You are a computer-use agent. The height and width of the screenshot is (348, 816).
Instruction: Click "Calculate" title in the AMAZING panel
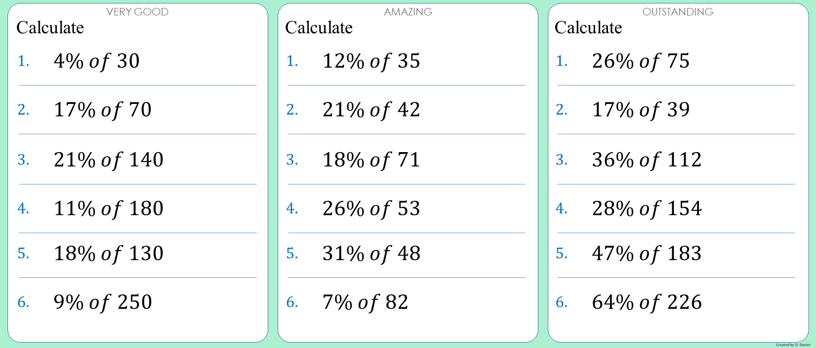click(x=319, y=28)
